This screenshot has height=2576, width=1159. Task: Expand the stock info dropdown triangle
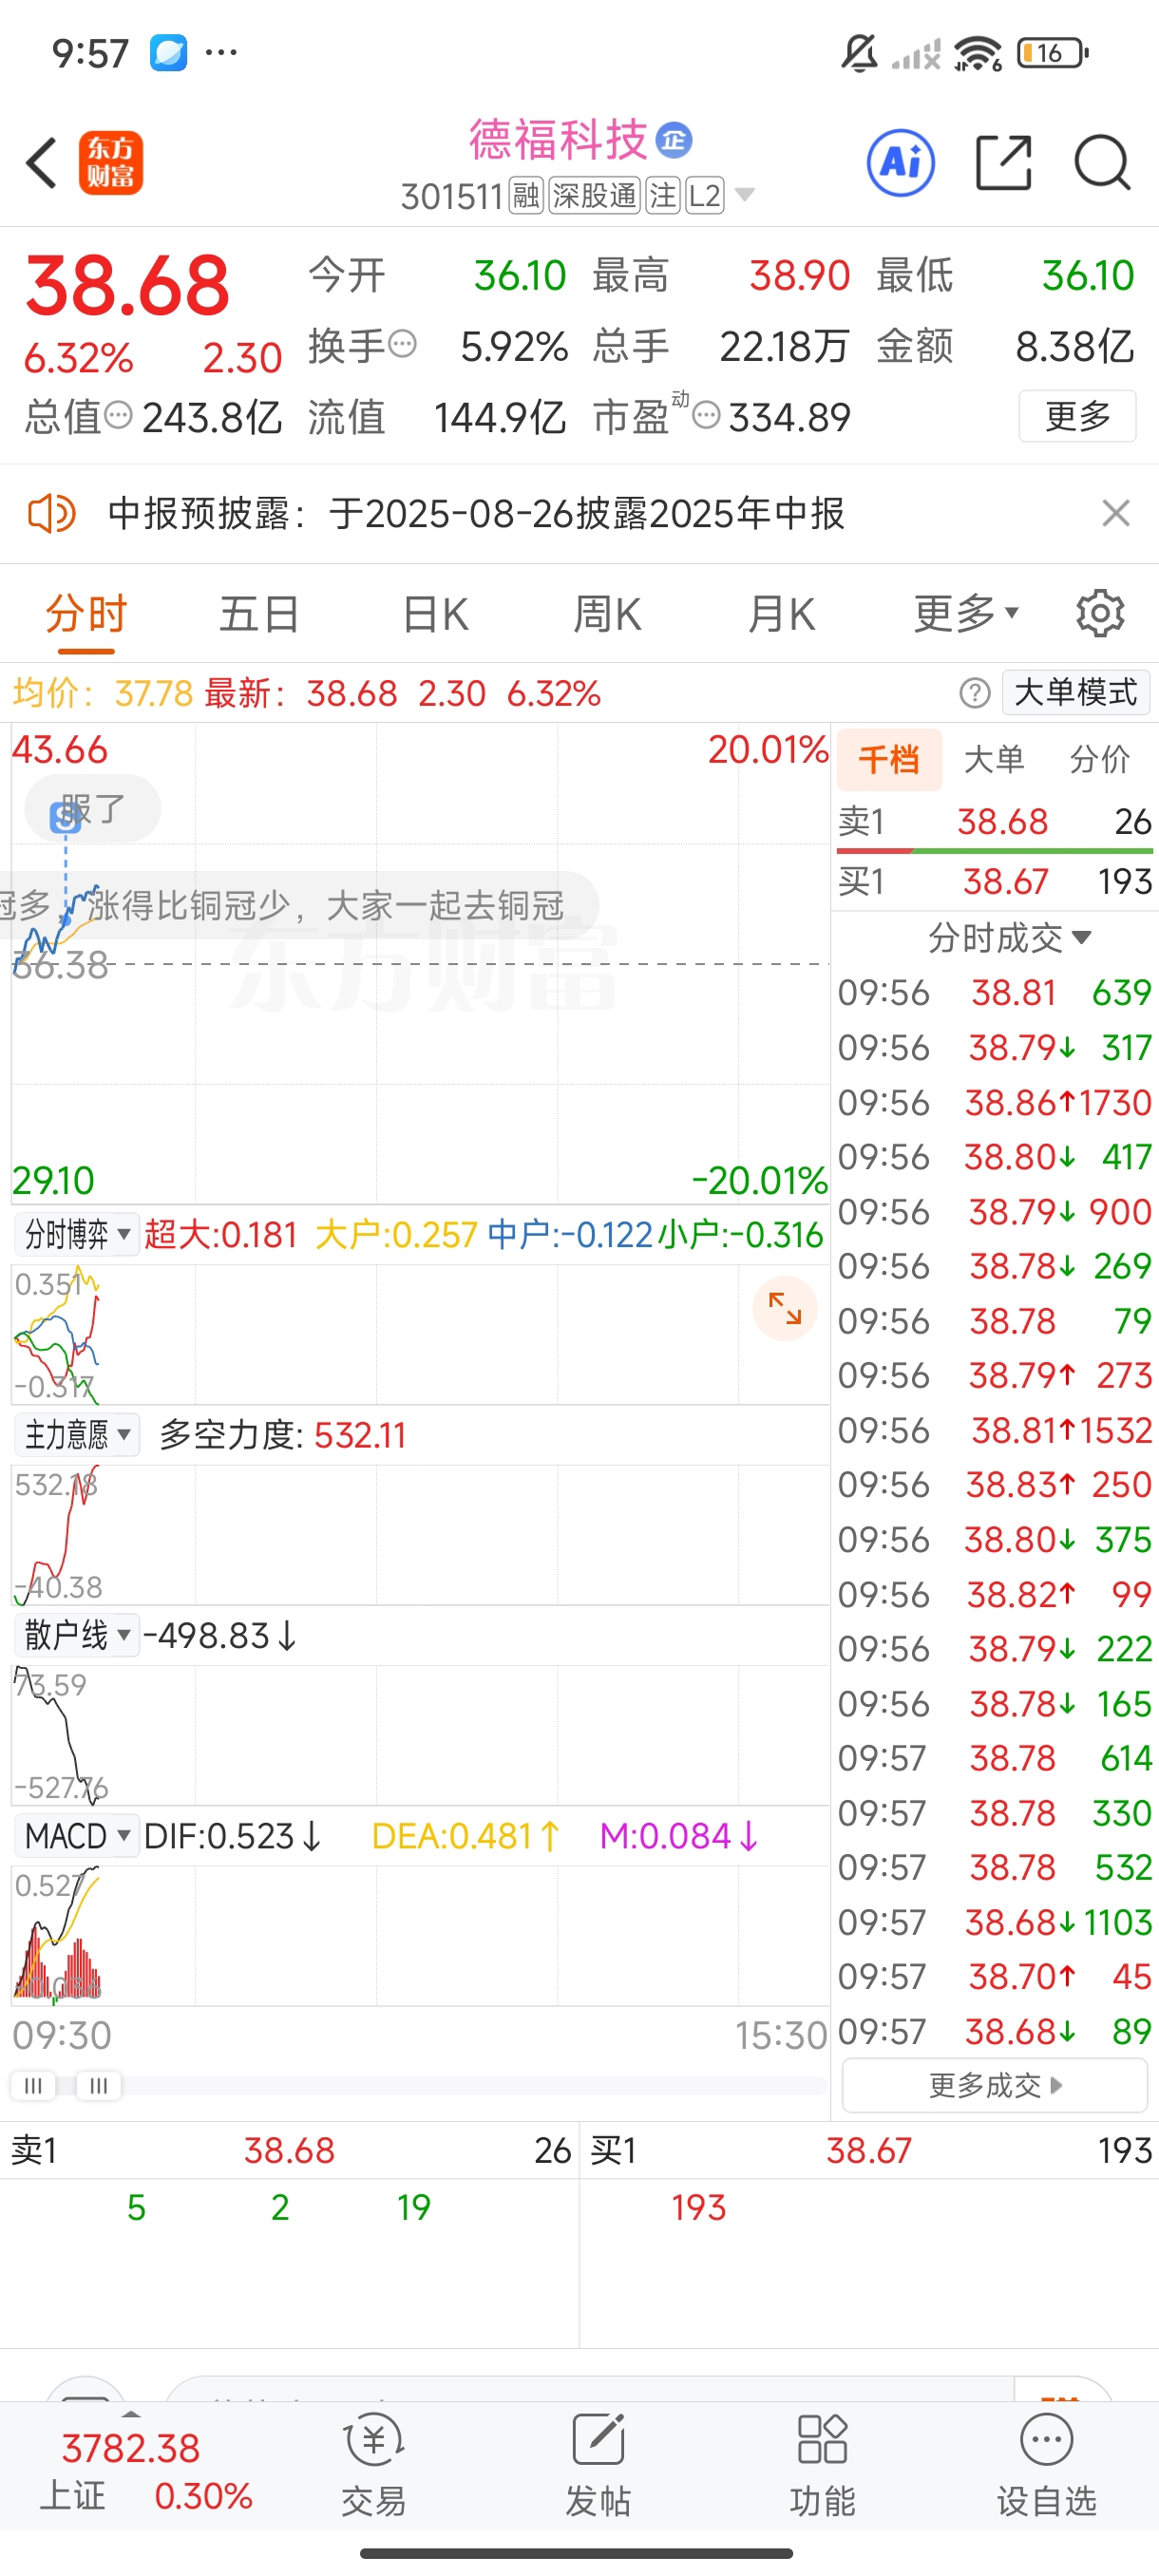point(744,194)
